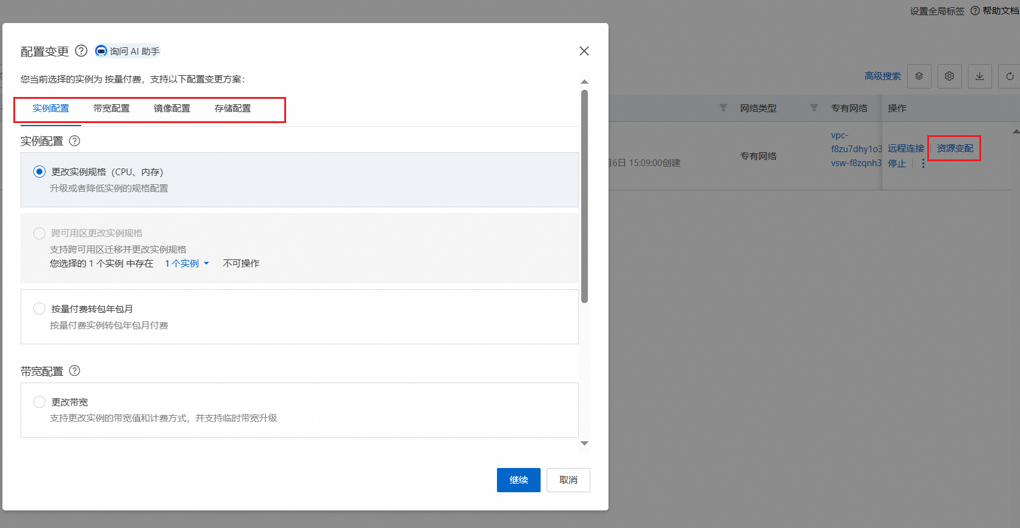The height and width of the screenshot is (528, 1020).
Task: Click the filter icon beside 网络类型 column
Action: 814,108
